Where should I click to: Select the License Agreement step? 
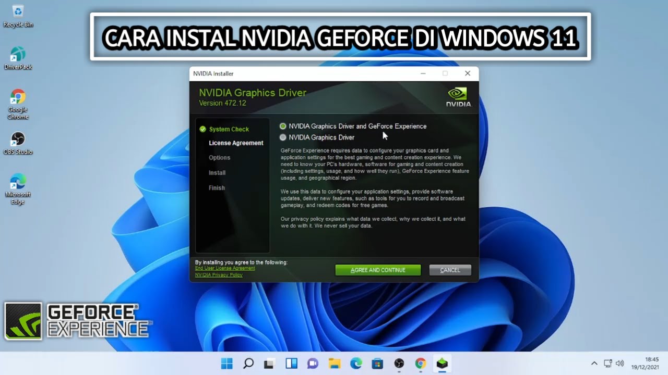click(236, 143)
